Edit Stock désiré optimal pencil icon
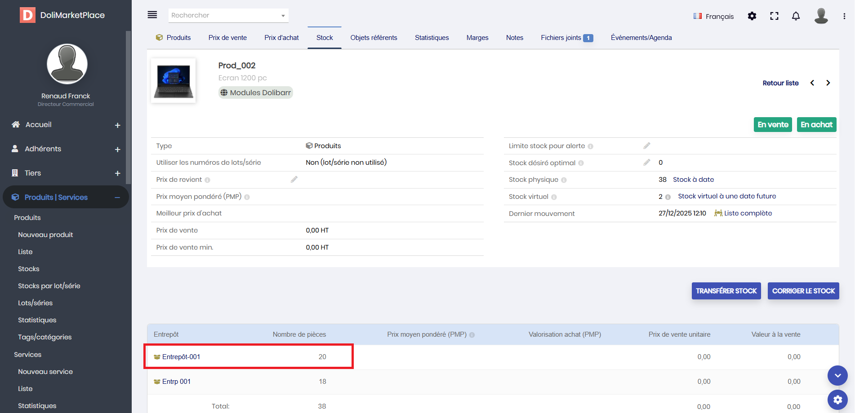The width and height of the screenshot is (855, 413). (x=646, y=163)
